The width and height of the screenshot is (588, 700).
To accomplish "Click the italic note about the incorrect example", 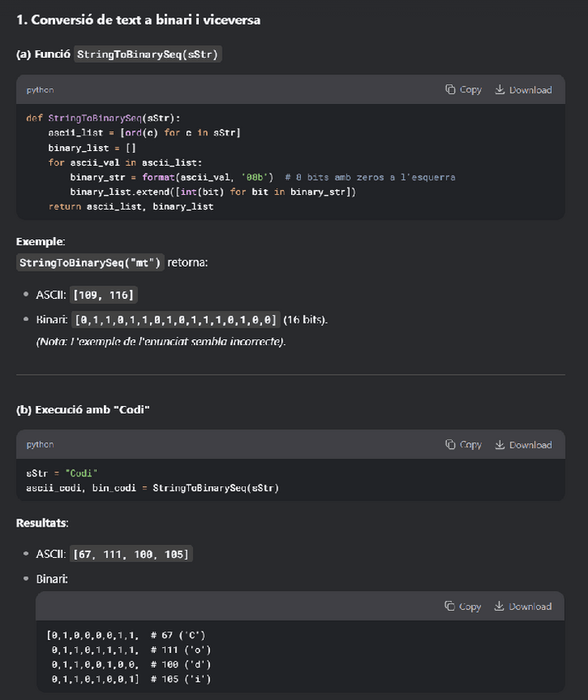I will [161, 341].
